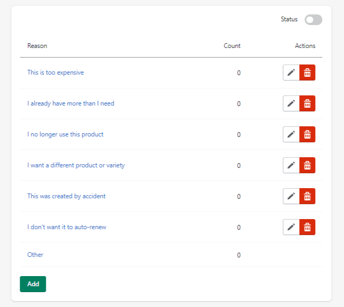This screenshot has width=344, height=307.
Task: Open the "This is too expensive" link
Action: click(x=55, y=72)
